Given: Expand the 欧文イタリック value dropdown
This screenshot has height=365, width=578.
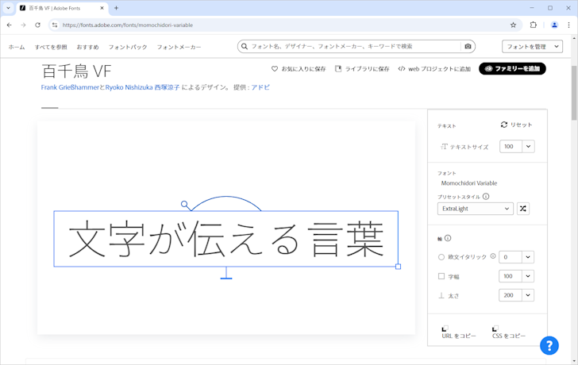Looking at the screenshot, I should tap(528, 257).
